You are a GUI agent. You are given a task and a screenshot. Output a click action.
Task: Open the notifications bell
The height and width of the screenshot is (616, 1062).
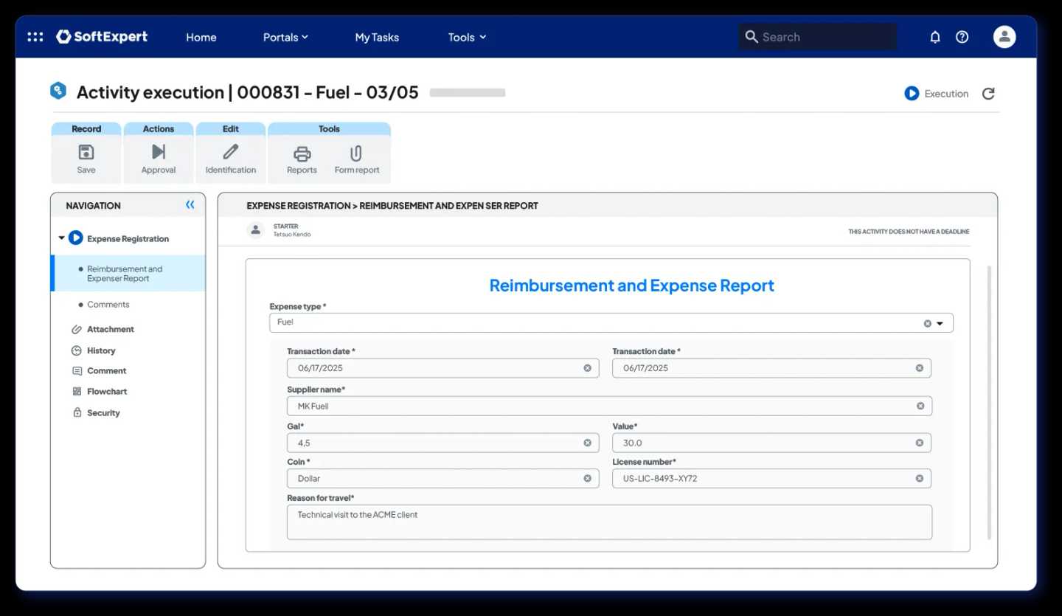click(935, 37)
